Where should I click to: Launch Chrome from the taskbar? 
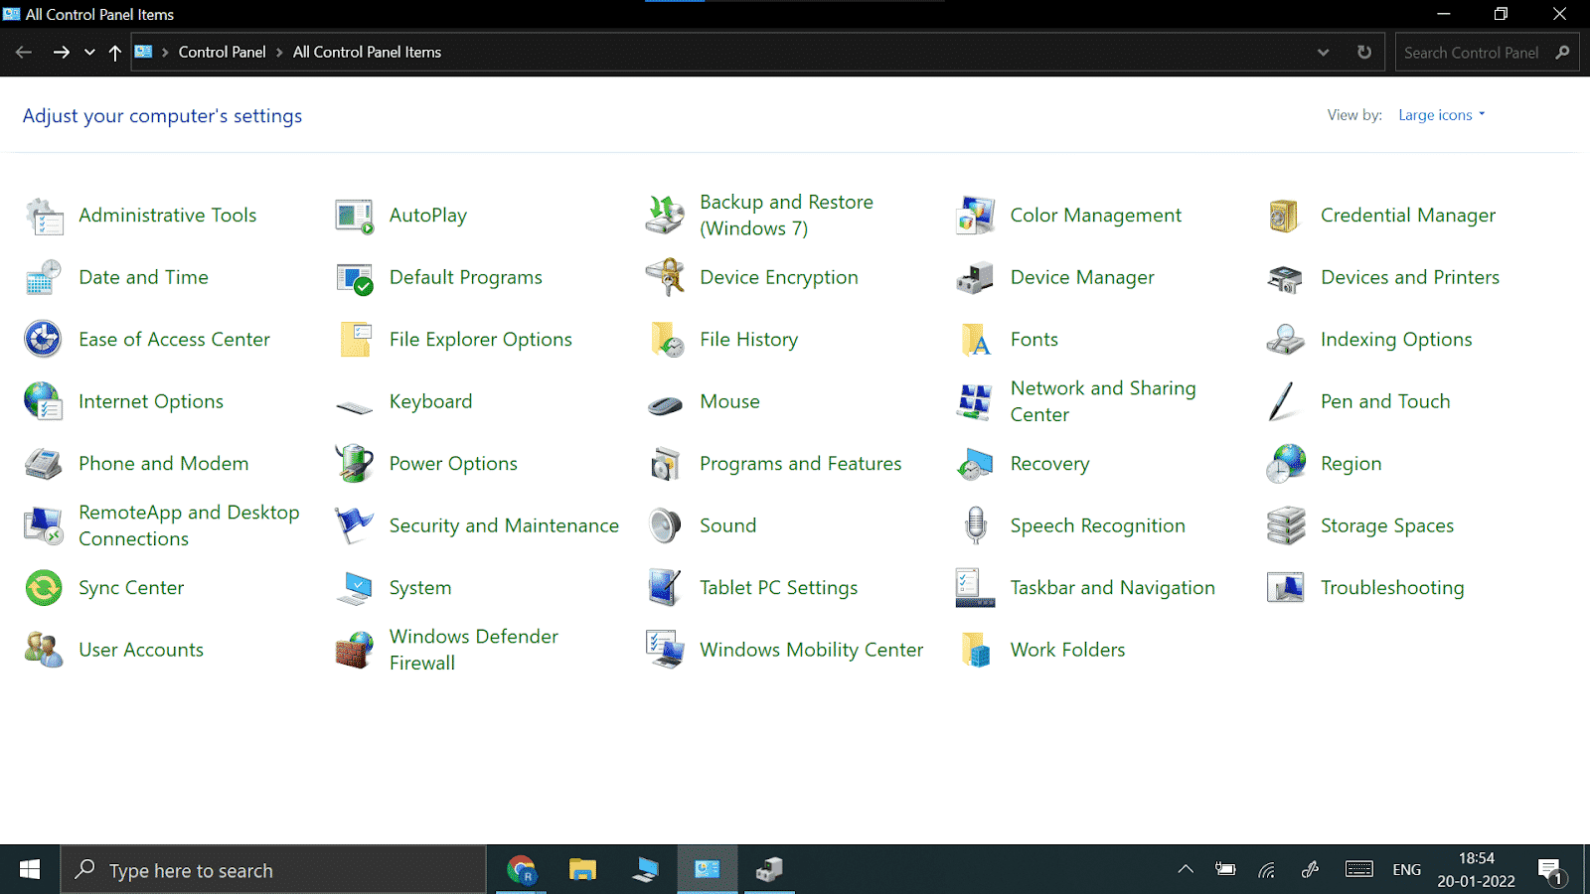coord(521,870)
